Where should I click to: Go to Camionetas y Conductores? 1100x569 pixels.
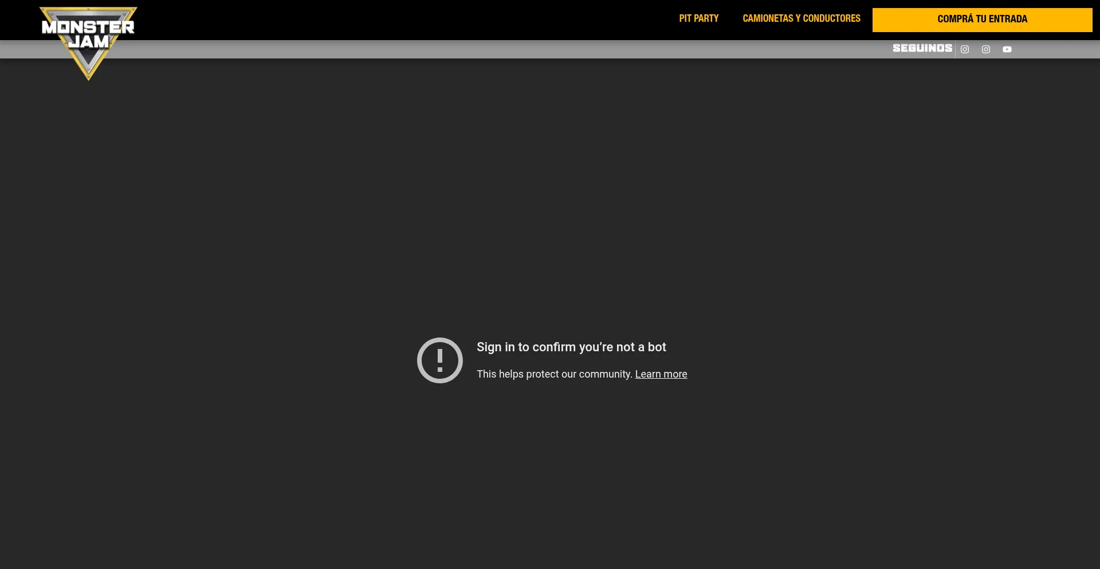(x=801, y=18)
